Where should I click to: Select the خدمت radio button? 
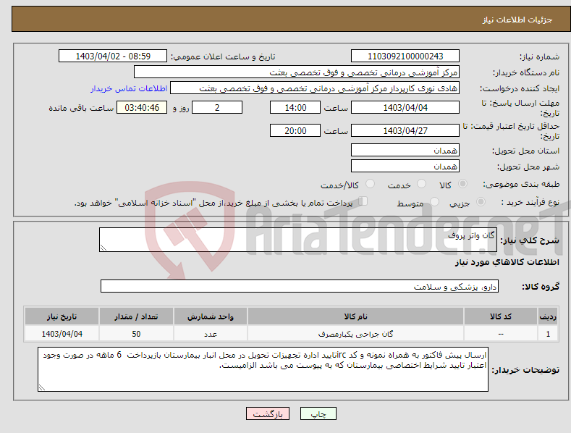coord(421,184)
